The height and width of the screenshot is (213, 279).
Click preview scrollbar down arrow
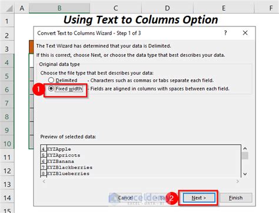pyautogui.click(x=245, y=174)
